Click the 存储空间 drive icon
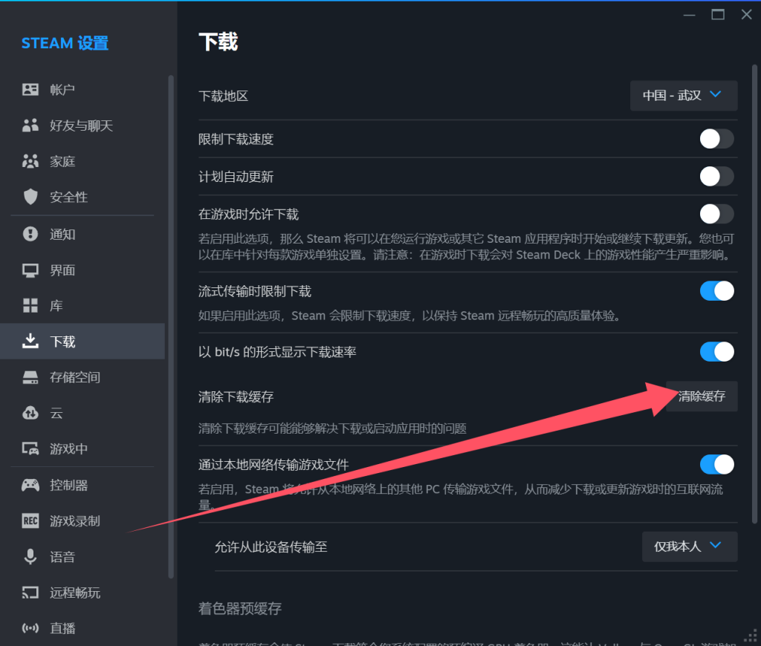This screenshot has height=646, width=761. coord(30,377)
